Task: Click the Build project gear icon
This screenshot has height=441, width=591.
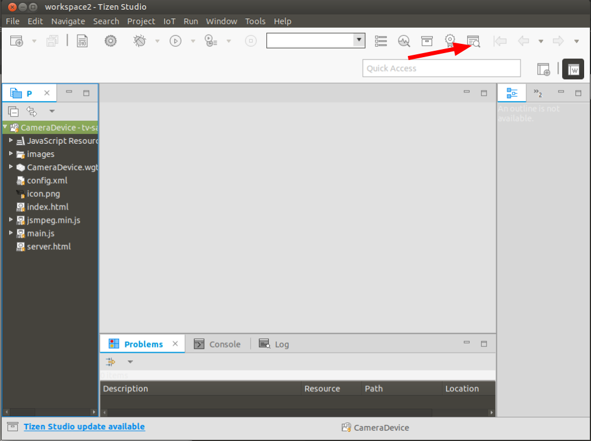Action: click(x=110, y=40)
